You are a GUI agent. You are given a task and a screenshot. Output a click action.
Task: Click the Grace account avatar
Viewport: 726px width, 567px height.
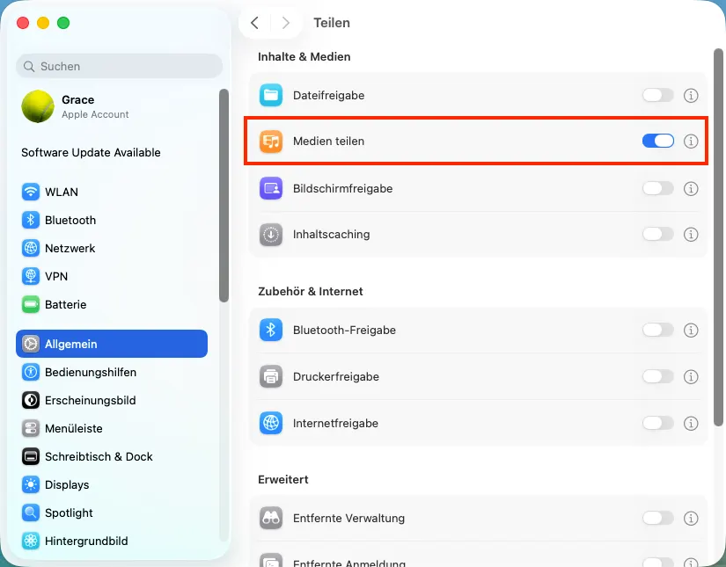coord(38,106)
